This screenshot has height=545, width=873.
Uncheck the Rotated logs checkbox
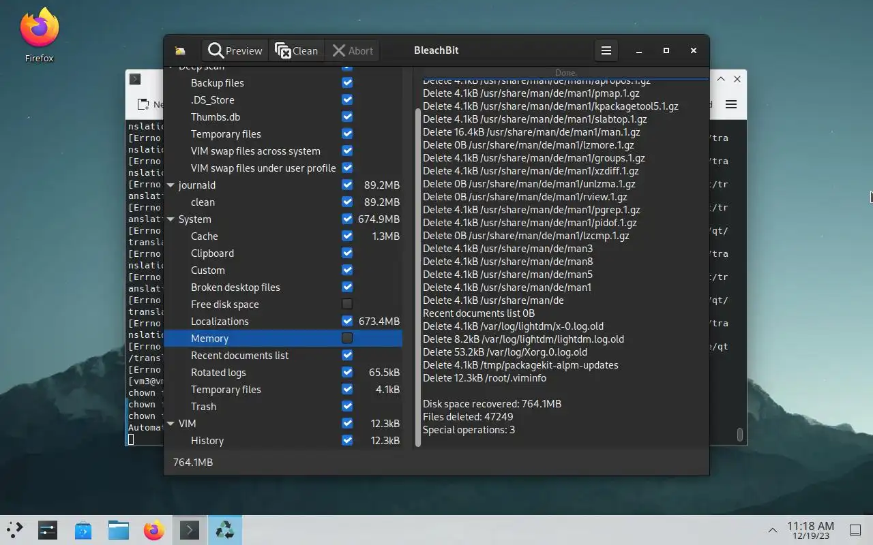pos(347,372)
